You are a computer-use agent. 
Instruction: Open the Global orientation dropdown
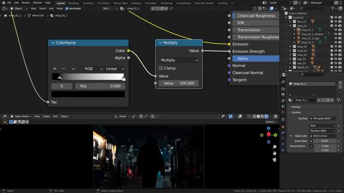(122, 116)
